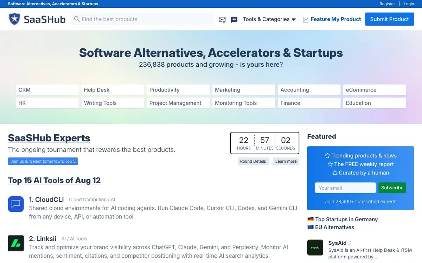Click the Software Alternatives, Accelerators top bar text
Viewport: 422px width, 263px height.
pyautogui.click(x=44, y=4)
